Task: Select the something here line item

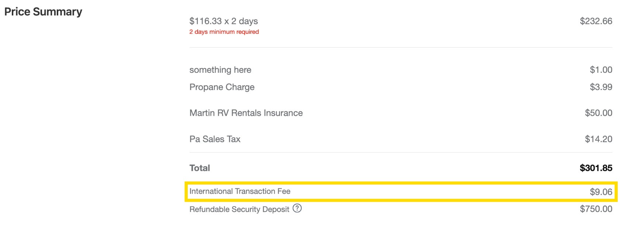Action: tap(220, 70)
